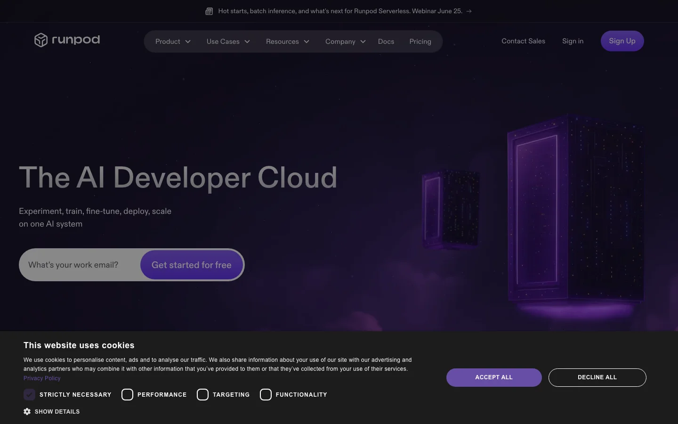The width and height of the screenshot is (678, 424).
Task: Enable the Performance cookies checkbox
Action: (x=127, y=395)
